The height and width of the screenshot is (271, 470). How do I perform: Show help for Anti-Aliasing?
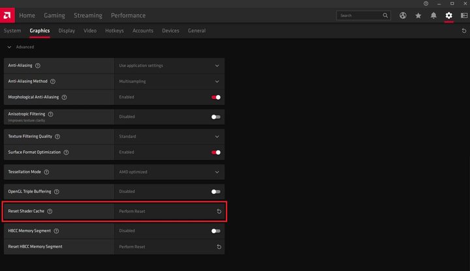[x=38, y=66]
